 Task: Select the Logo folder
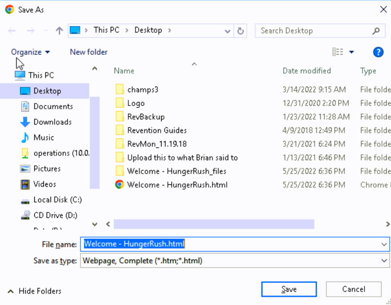coord(136,103)
